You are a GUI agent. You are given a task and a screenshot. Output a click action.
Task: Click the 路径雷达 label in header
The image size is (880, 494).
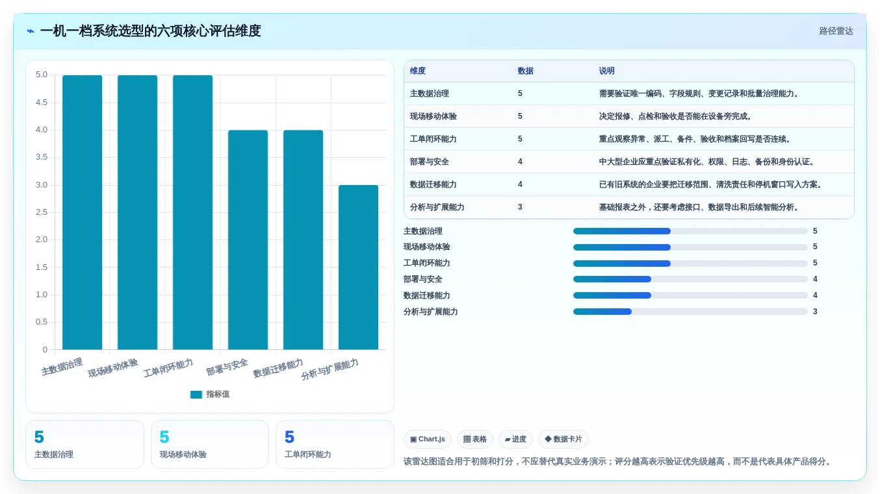pyautogui.click(x=836, y=31)
